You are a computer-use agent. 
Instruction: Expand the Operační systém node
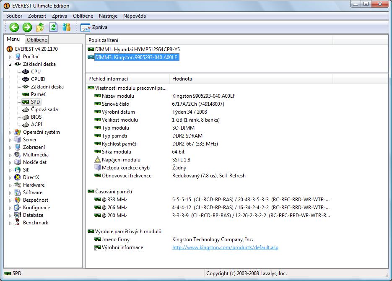click(x=10, y=133)
